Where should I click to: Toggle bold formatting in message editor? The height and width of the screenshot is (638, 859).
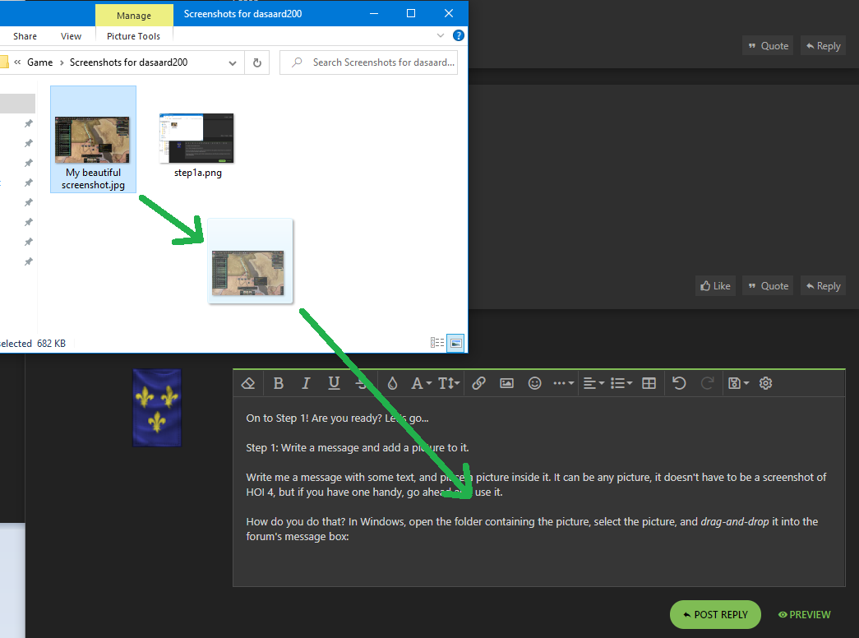click(x=279, y=383)
